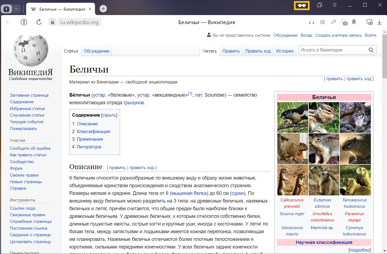Enable reader mode from address bar
The width and height of the screenshot is (387, 254).
point(322,22)
